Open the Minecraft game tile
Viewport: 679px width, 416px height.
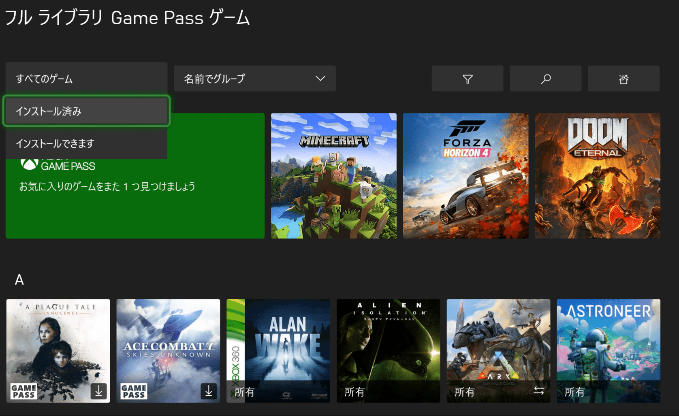point(334,176)
